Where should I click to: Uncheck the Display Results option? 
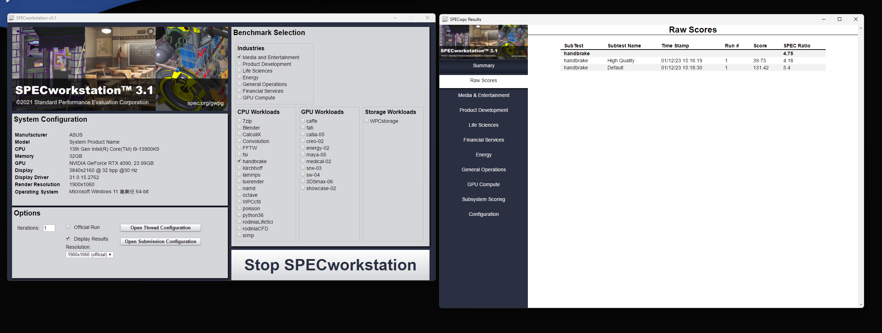point(68,239)
